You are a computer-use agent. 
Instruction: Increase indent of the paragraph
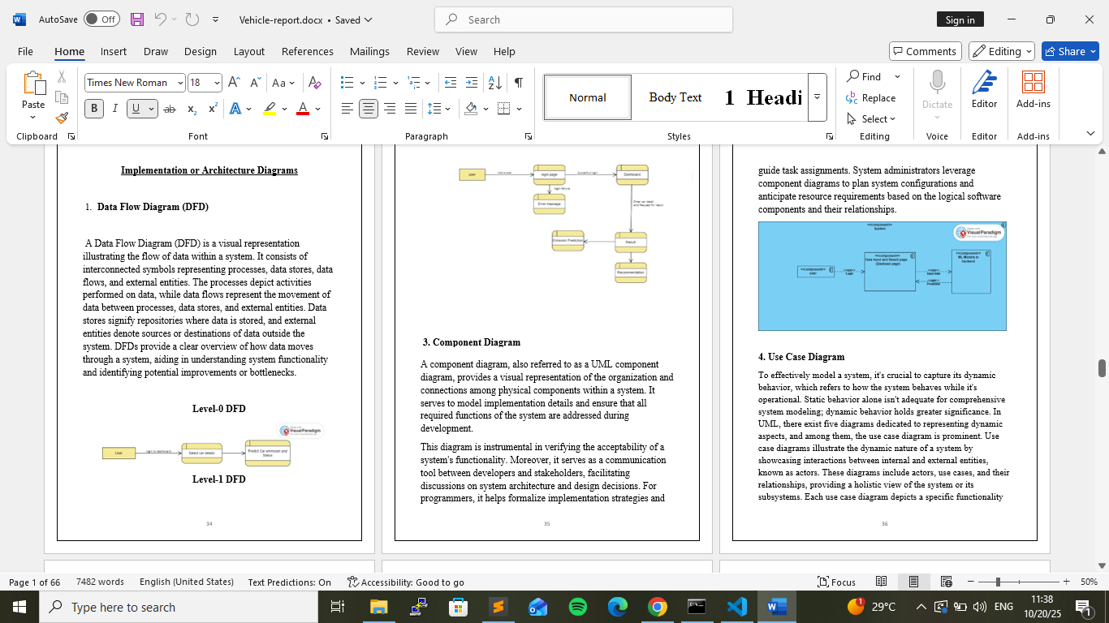(472, 83)
